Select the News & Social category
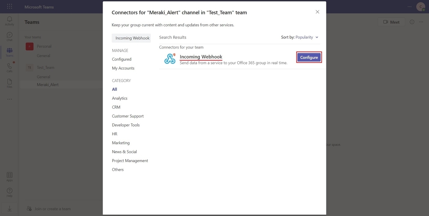 (x=124, y=152)
